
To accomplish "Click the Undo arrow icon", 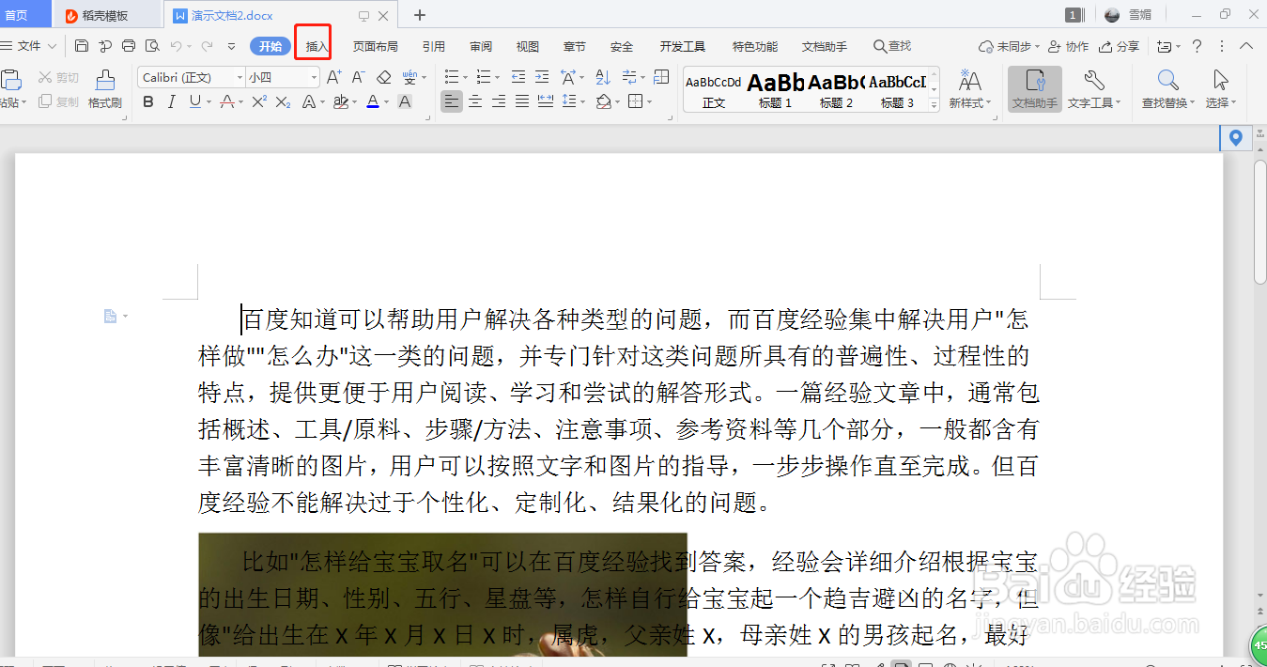I will (x=176, y=46).
